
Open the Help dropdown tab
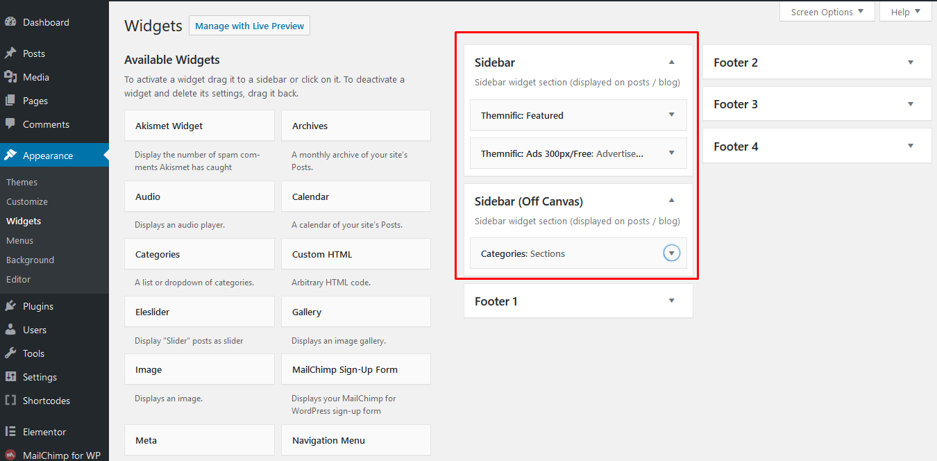(x=906, y=12)
